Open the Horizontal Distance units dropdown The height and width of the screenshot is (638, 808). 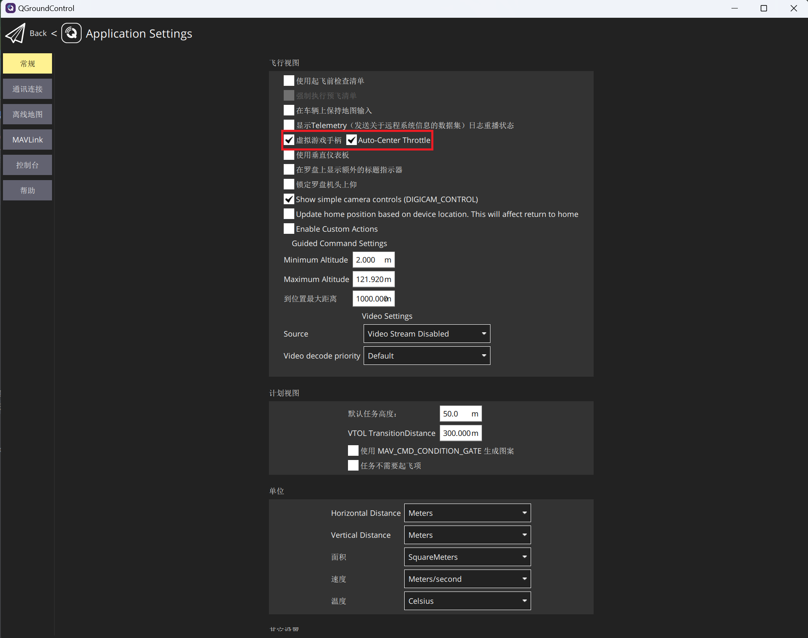point(467,513)
